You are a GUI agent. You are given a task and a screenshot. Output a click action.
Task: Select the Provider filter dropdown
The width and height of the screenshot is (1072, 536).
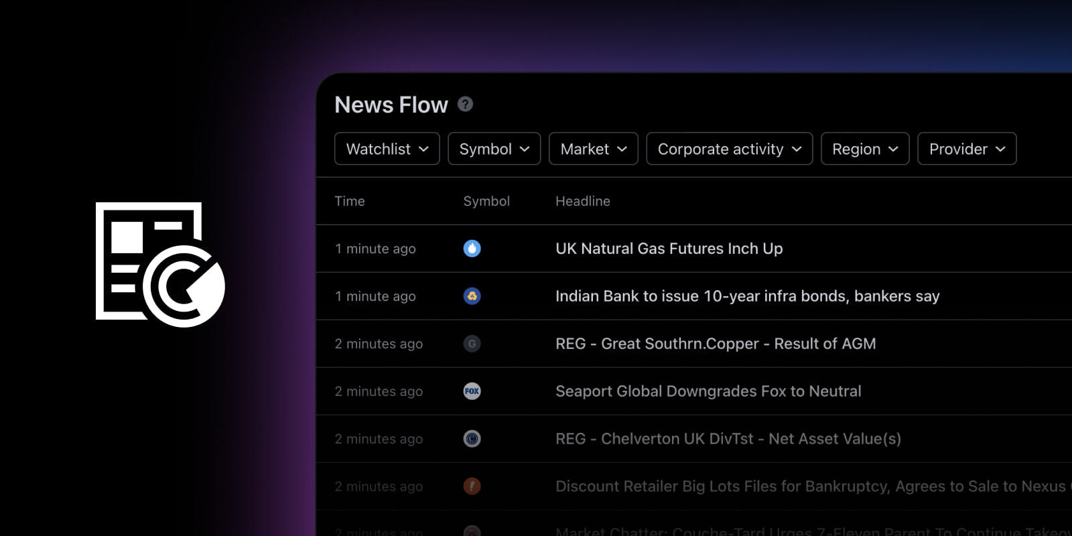pos(966,149)
